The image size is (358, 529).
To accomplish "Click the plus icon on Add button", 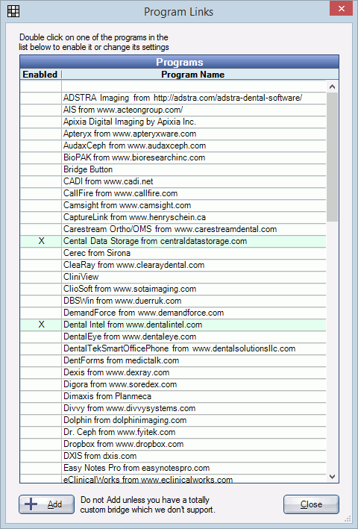I will [x=31, y=504].
